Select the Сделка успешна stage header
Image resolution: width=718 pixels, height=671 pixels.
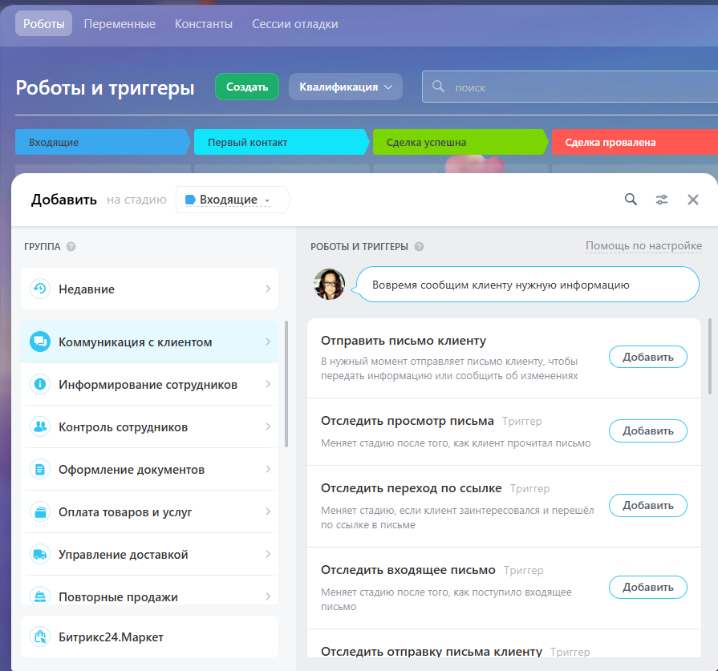(460, 142)
